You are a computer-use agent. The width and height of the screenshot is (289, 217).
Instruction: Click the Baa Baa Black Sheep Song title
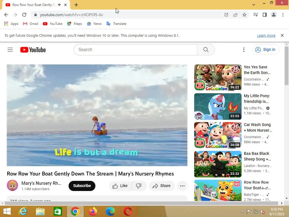tap(257, 156)
